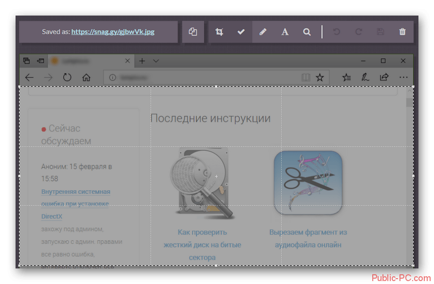
Task: Open the saved snag.gy image link
Action: click(113, 32)
